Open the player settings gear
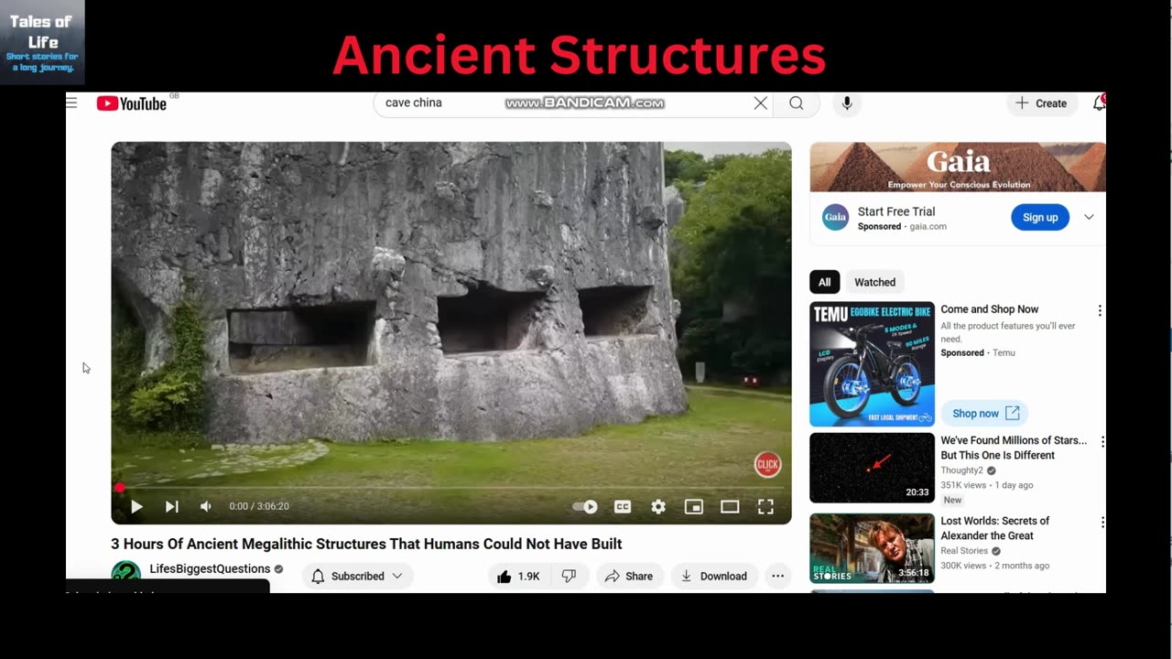Image resolution: width=1172 pixels, height=659 pixels. pyautogui.click(x=658, y=506)
